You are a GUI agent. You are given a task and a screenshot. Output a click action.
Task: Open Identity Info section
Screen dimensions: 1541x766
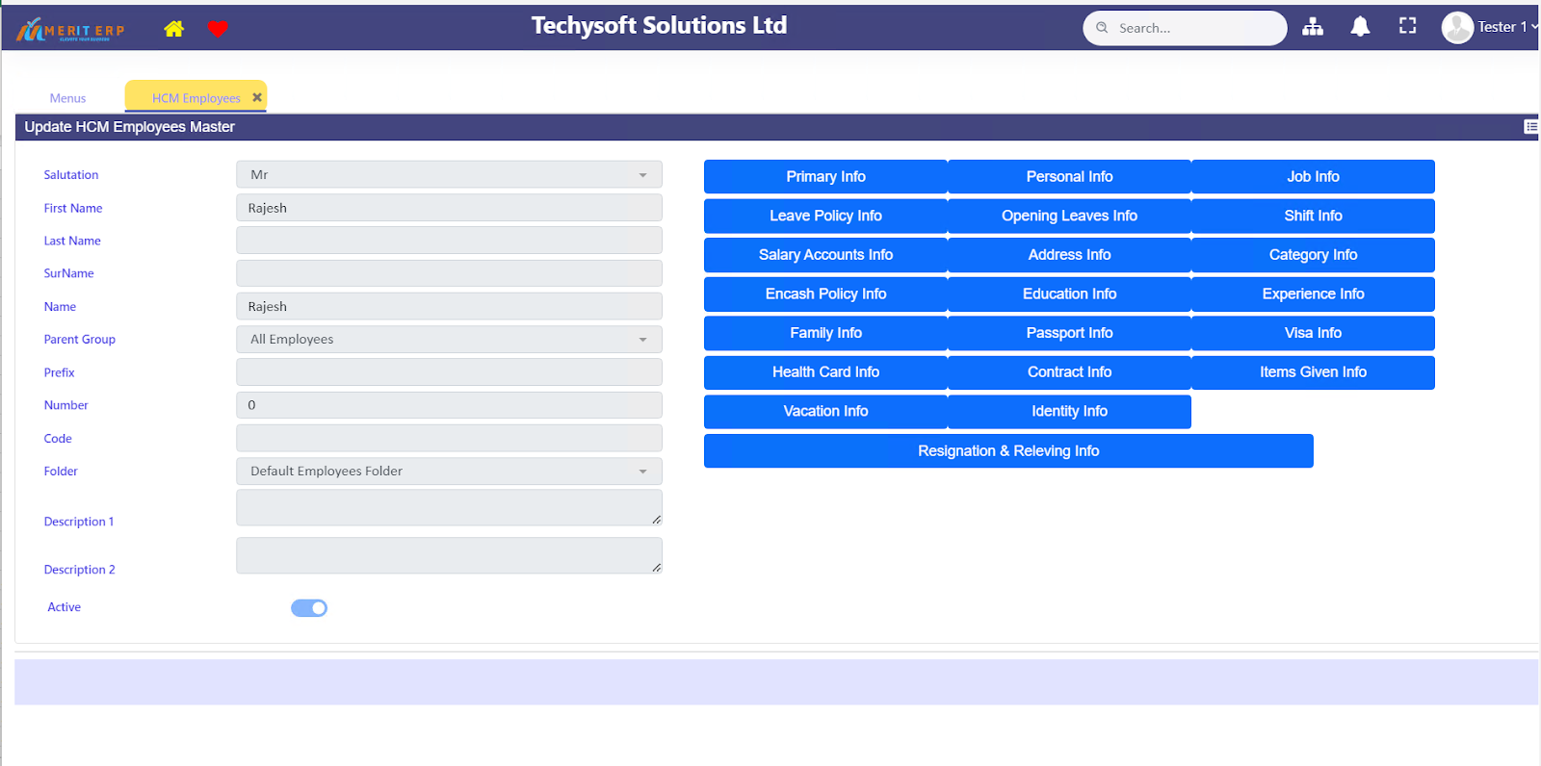pos(1069,412)
